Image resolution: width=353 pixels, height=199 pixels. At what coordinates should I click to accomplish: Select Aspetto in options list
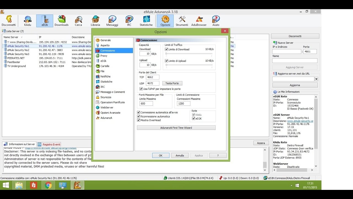(105, 45)
